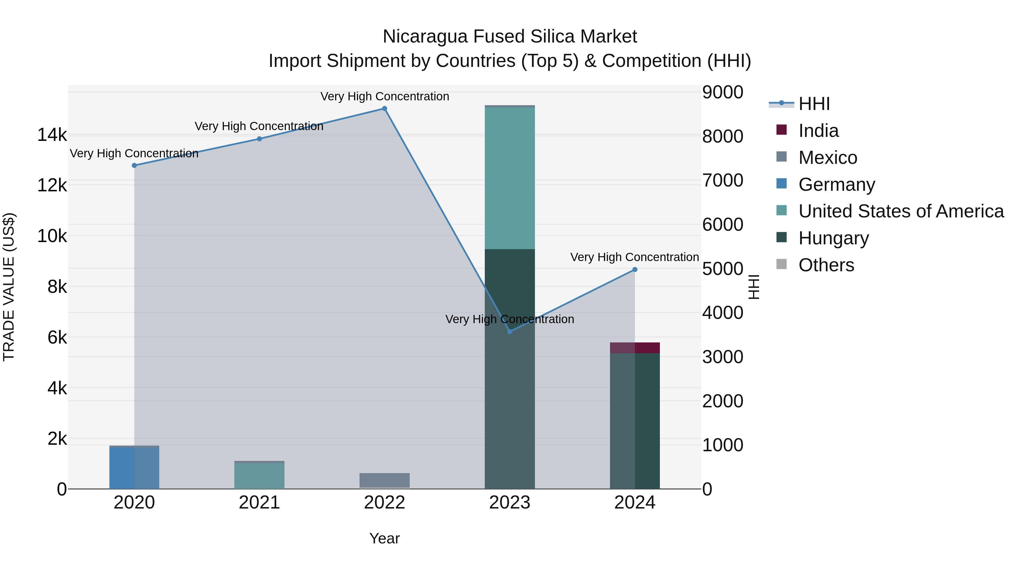Viewport: 1020px width, 574px height.
Task: Click the United States teal legend swatch
Action: 782,210
